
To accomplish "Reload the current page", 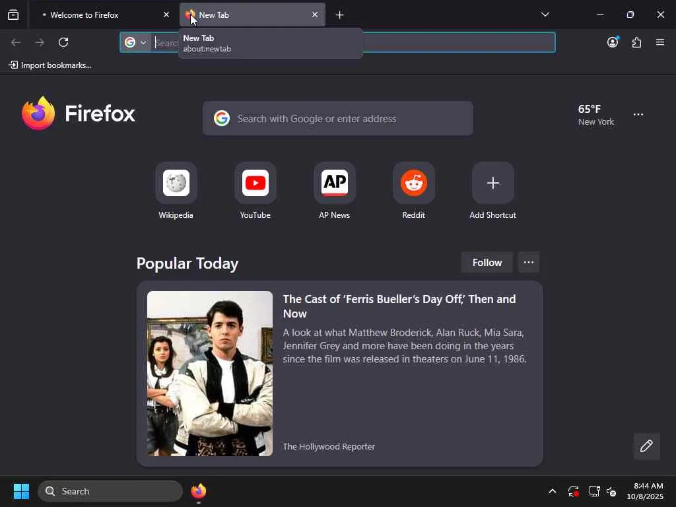I will point(63,42).
